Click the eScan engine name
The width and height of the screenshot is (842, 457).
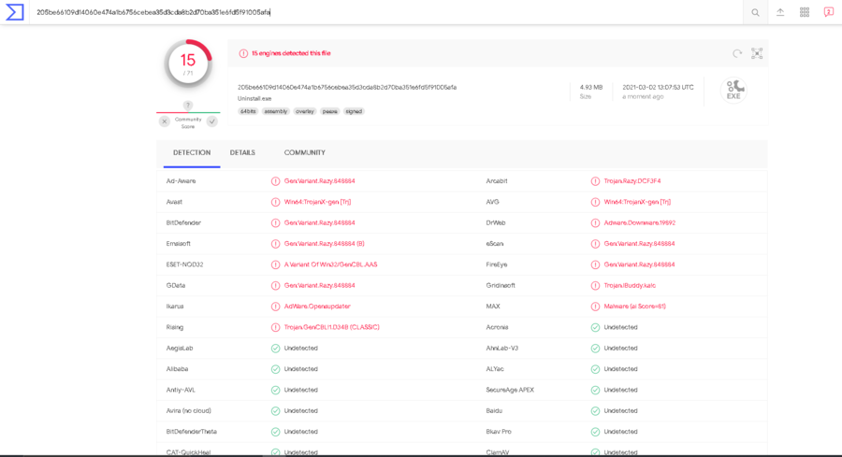point(495,244)
